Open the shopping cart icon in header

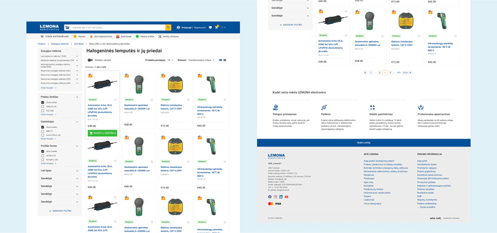[x=217, y=28]
